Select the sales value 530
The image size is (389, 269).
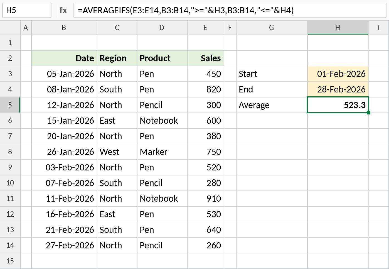[x=206, y=214]
